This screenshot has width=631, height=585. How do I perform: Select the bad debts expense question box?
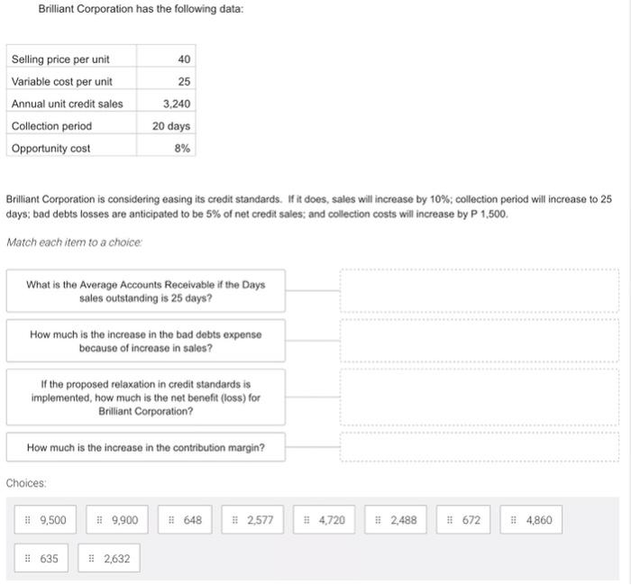(146, 341)
